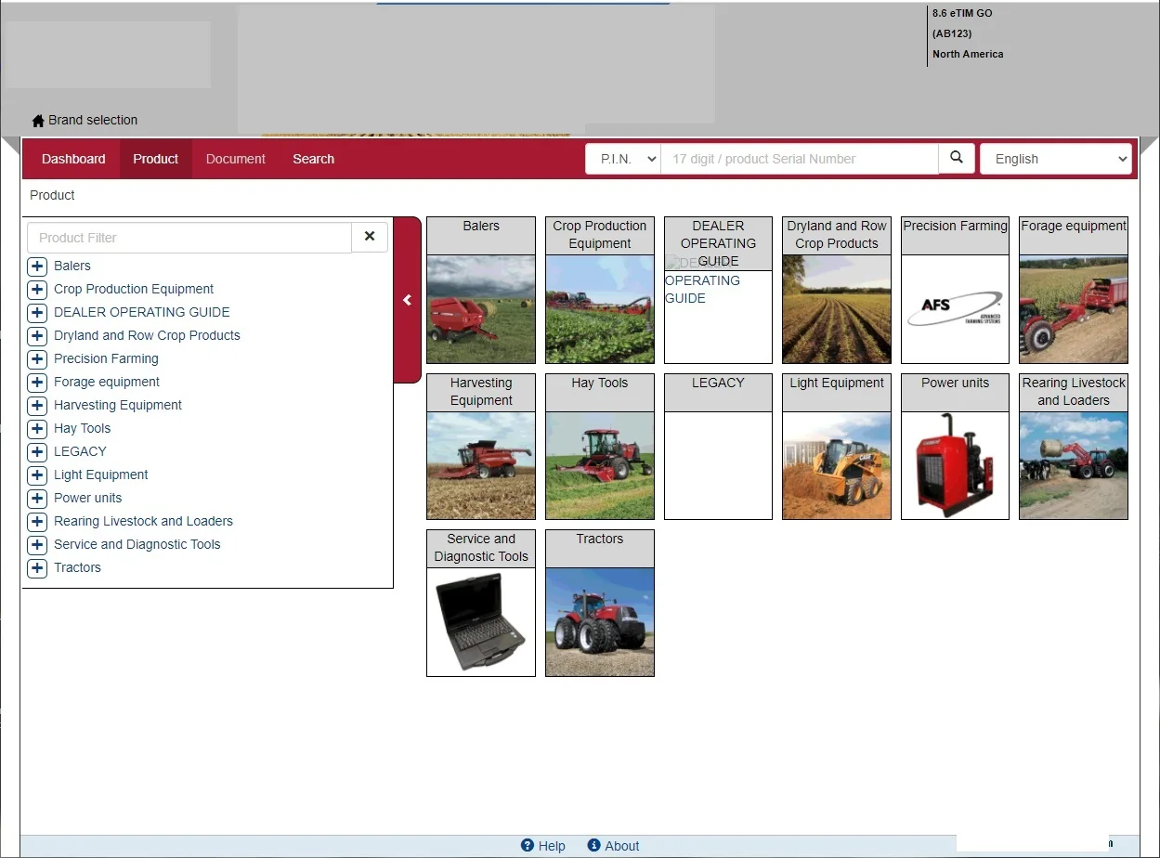Viewport: 1160px width, 858px height.
Task: Clear the Product Filter with X
Action: pyautogui.click(x=370, y=237)
